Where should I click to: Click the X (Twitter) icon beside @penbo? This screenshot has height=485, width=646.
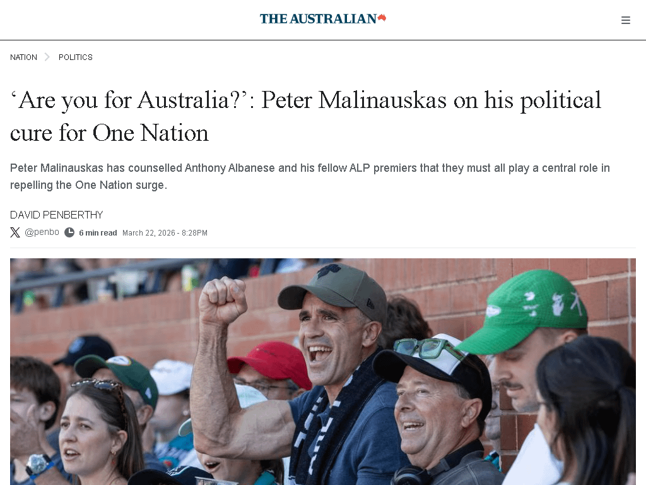pos(15,232)
